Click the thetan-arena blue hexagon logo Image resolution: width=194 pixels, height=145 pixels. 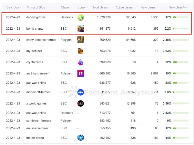tap(81, 138)
